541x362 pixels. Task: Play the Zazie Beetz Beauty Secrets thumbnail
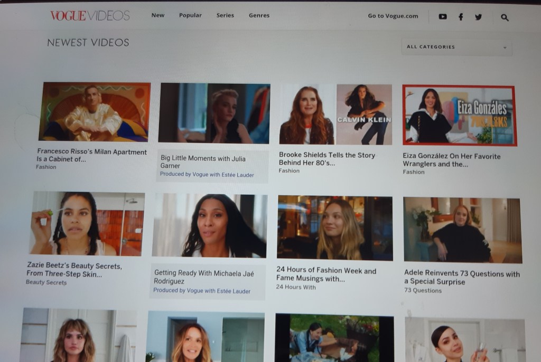coord(87,223)
